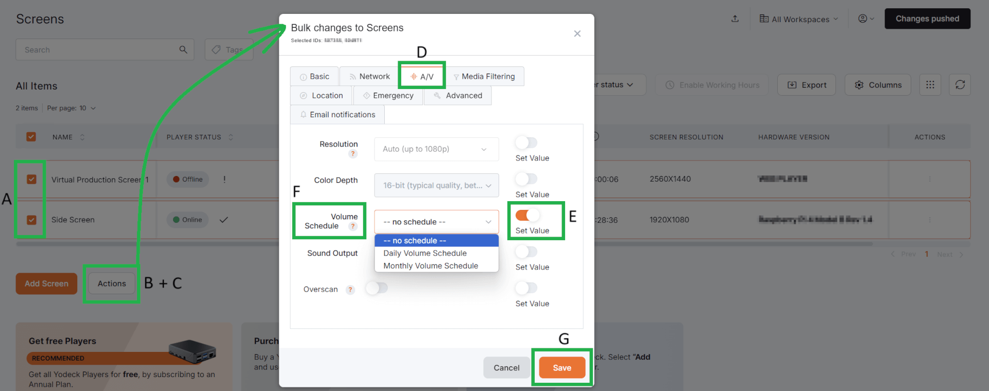The height and width of the screenshot is (391, 989).
Task: Close the Bulk changes dialog
Action: click(x=577, y=34)
